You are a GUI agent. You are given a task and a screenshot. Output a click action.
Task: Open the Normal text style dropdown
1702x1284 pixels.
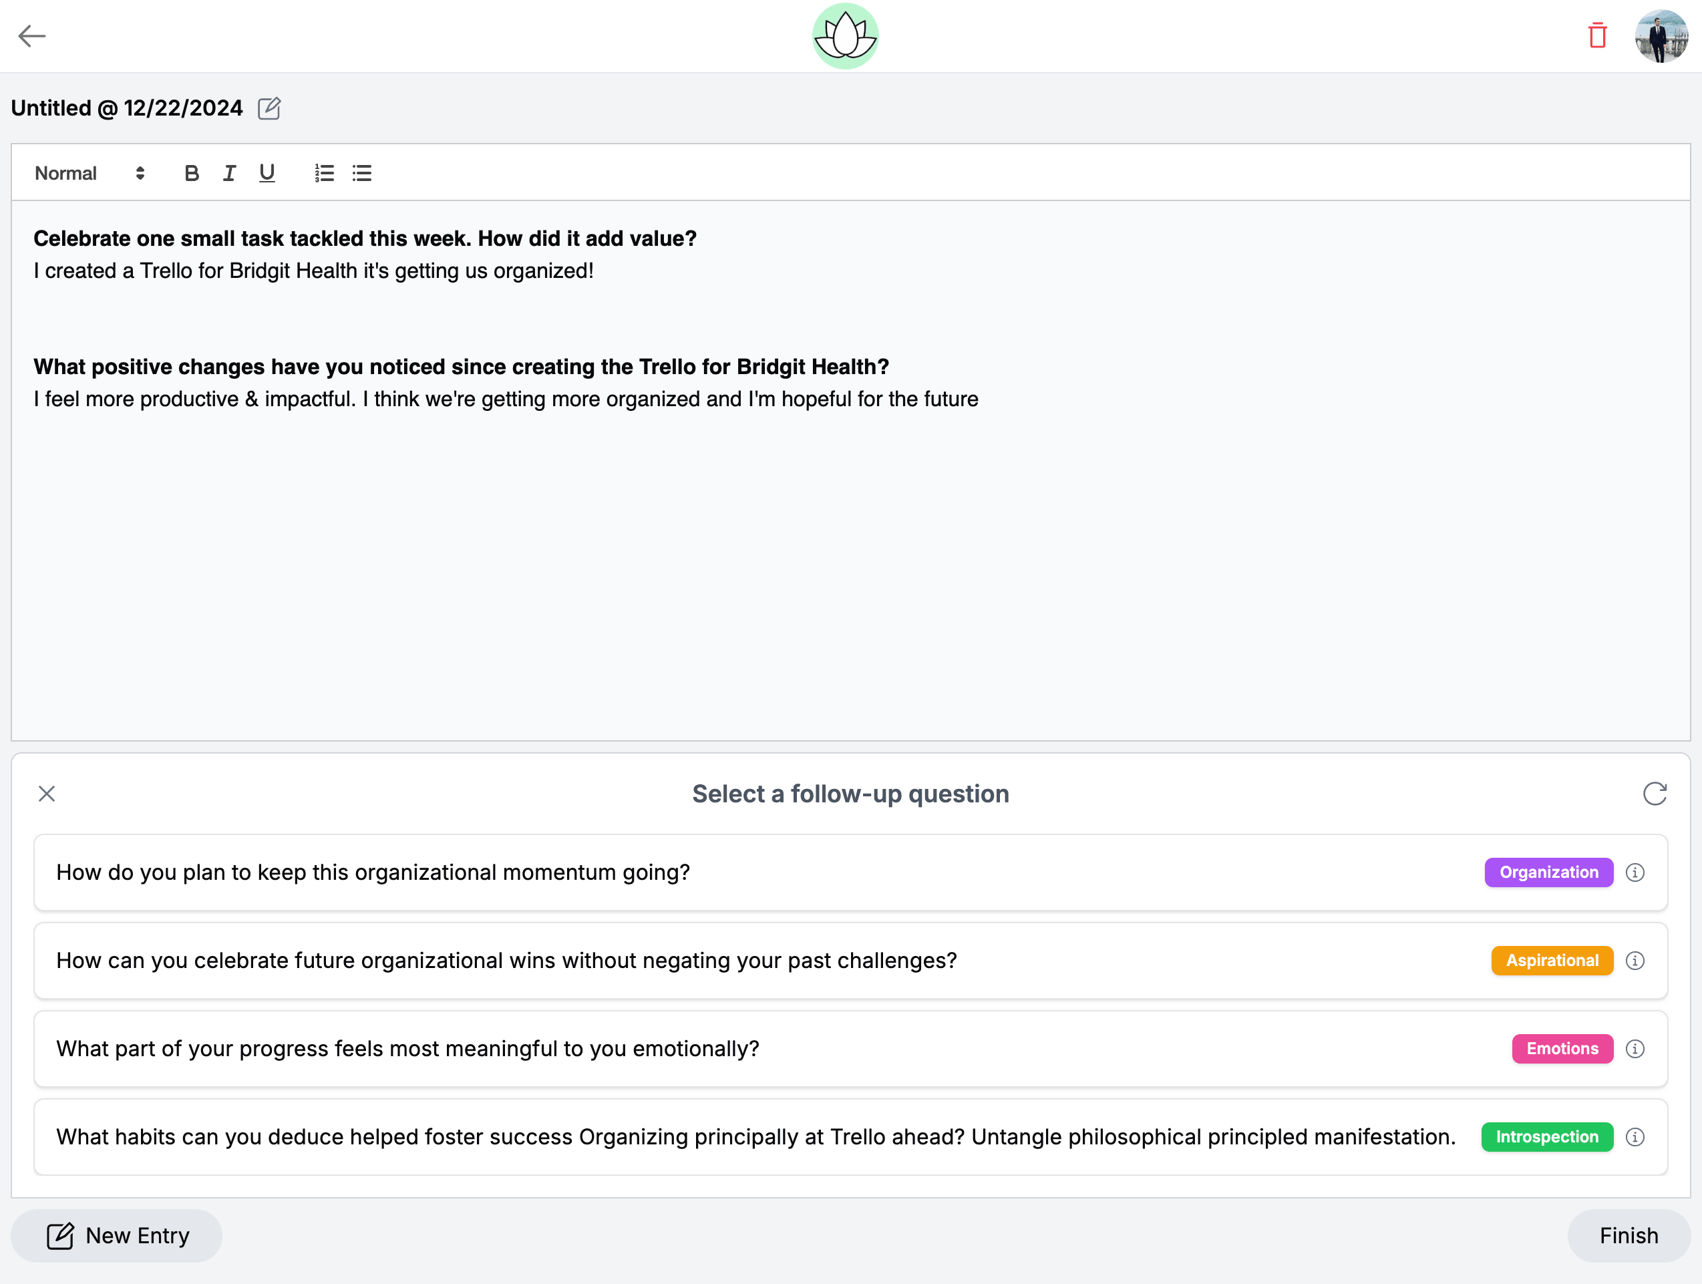pos(90,173)
